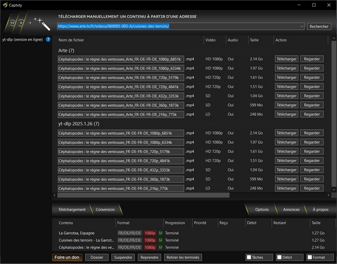Switch to the Conversion tab

(x=105, y=209)
